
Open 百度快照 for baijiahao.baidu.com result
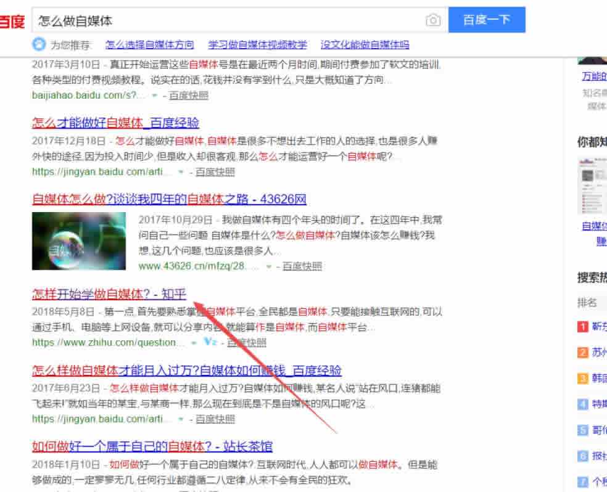[189, 95]
